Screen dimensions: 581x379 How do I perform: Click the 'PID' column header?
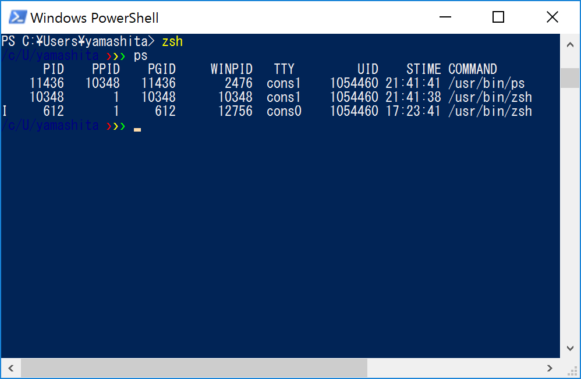(x=54, y=69)
